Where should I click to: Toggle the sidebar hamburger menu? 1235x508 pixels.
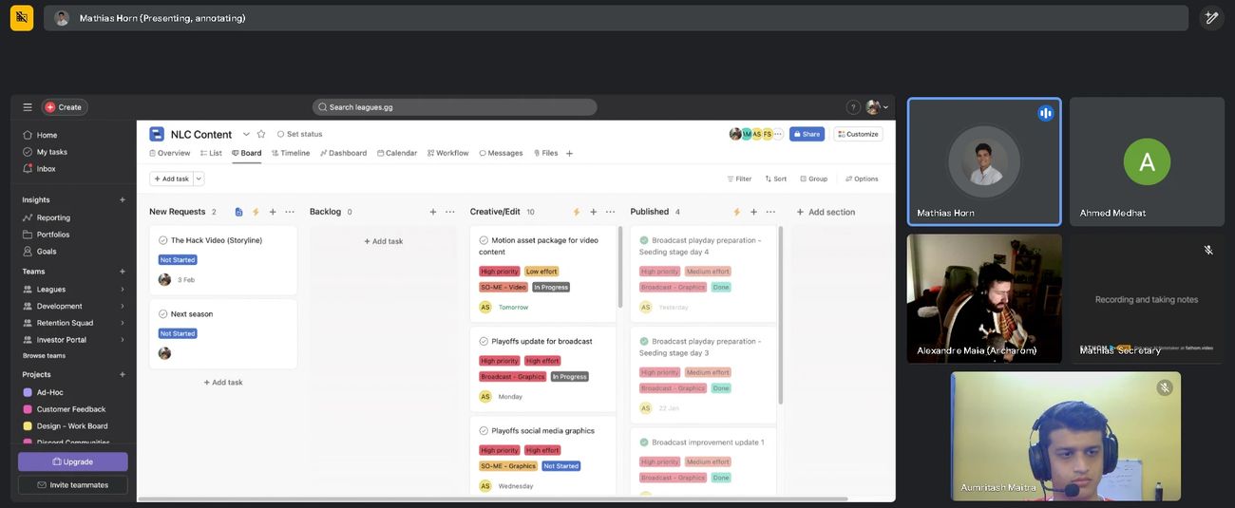click(x=28, y=107)
